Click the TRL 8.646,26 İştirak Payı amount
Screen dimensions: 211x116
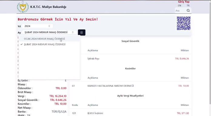tap(182, 58)
